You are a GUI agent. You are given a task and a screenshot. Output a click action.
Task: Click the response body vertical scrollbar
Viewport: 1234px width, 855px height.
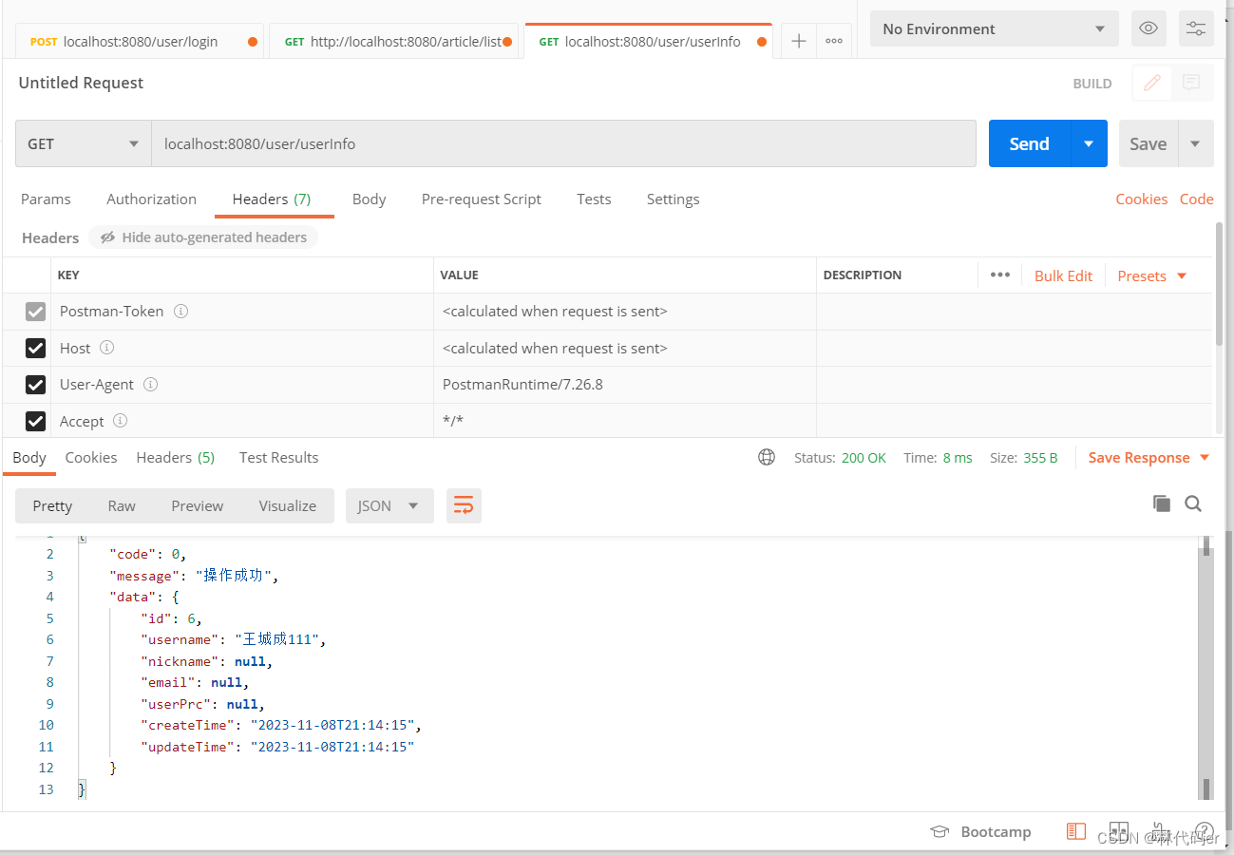(x=1206, y=667)
